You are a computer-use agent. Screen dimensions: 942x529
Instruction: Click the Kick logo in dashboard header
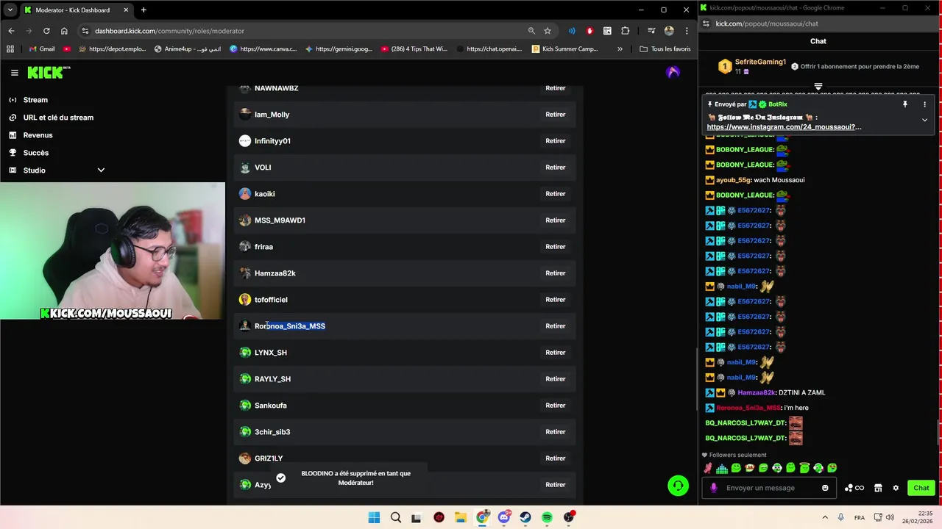click(x=49, y=72)
